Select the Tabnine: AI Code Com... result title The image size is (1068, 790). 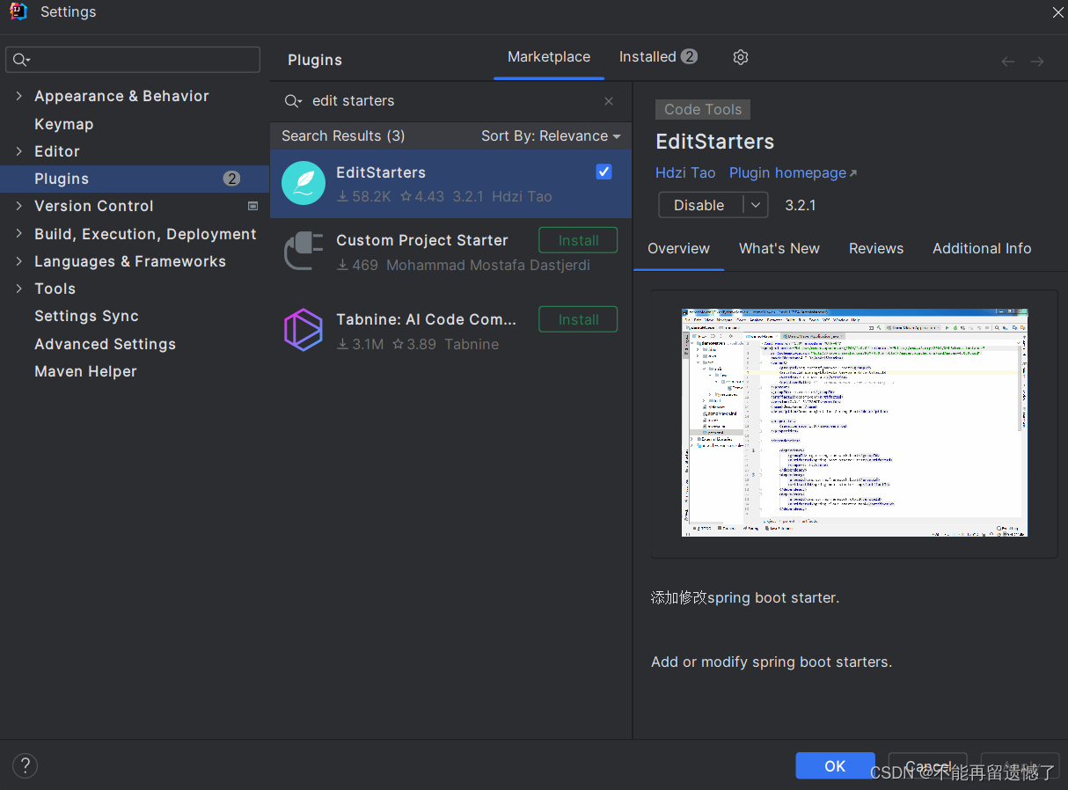tap(426, 319)
